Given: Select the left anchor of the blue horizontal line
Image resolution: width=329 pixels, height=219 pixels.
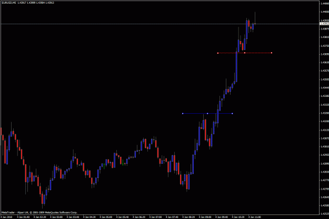Looking at the screenshot, I should pyautogui.click(x=183, y=114).
